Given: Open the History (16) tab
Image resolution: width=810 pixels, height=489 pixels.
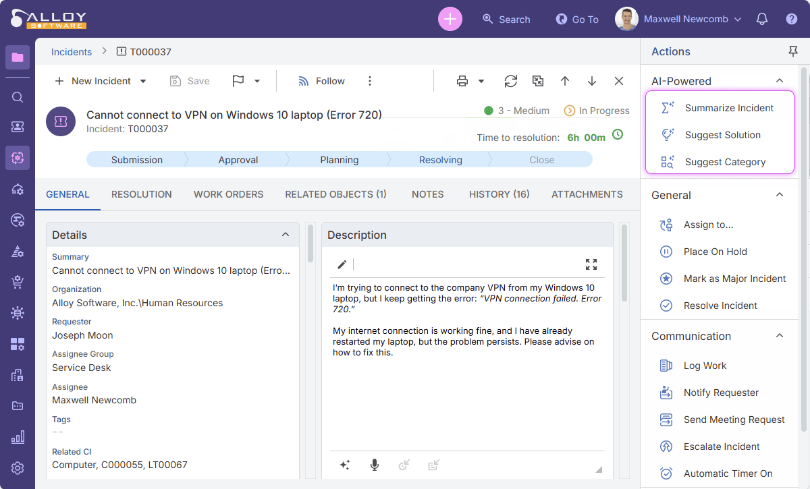Looking at the screenshot, I should pyautogui.click(x=499, y=194).
